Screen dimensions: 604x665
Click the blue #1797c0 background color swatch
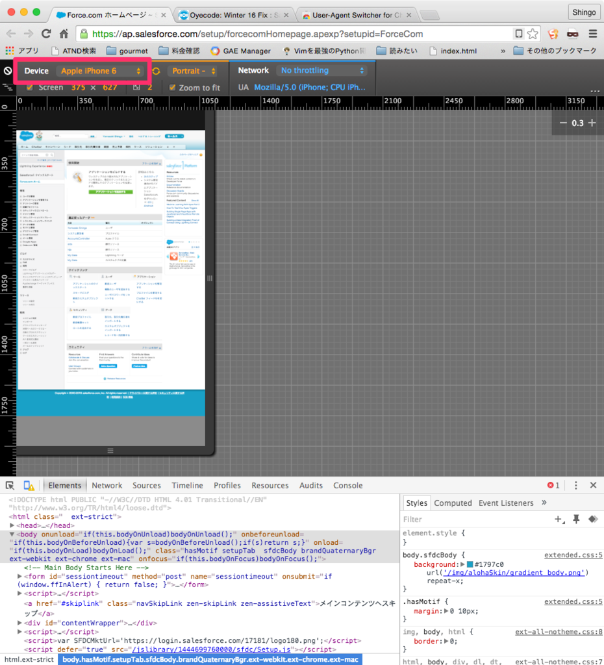469,565
